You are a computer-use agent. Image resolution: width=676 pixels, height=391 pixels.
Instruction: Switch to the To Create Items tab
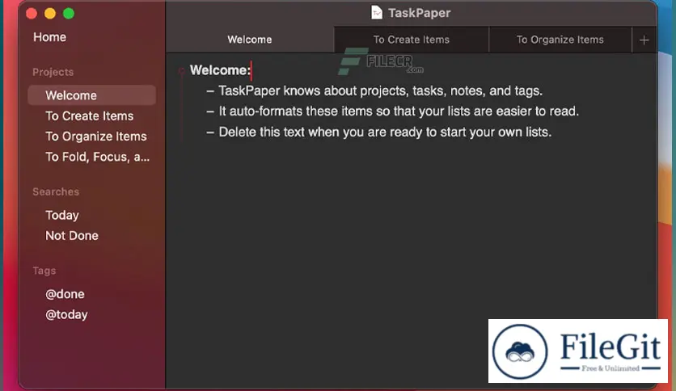click(412, 40)
